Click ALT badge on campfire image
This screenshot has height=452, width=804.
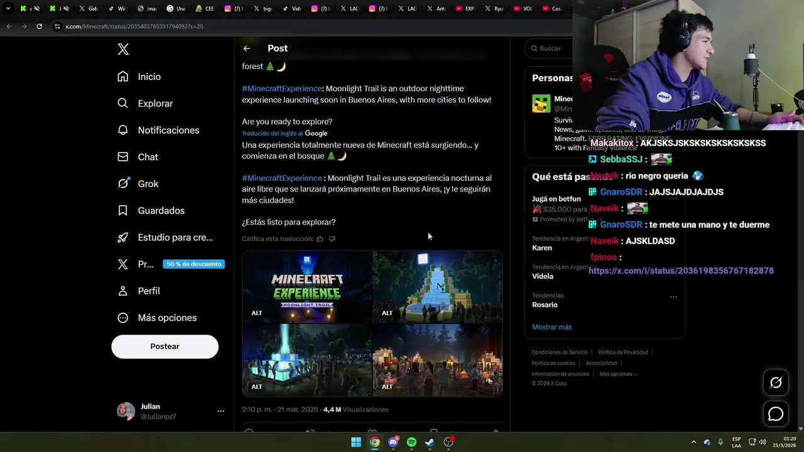[x=387, y=387]
